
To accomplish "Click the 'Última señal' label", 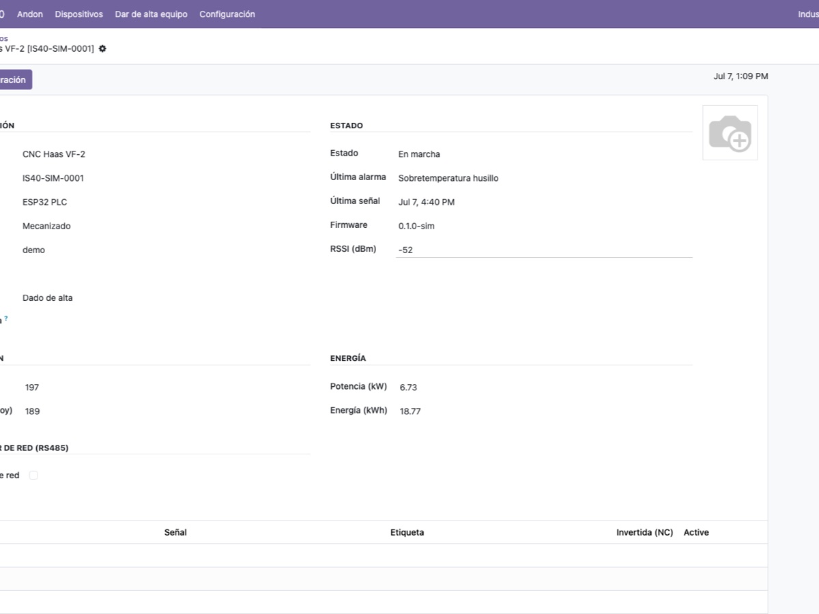I will tap(355, 201).
